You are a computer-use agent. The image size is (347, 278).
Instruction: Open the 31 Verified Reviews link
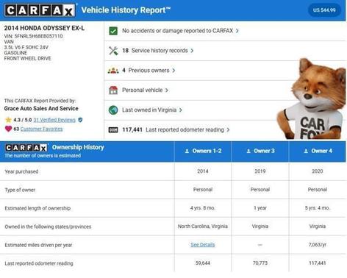[x=54, y=120]
